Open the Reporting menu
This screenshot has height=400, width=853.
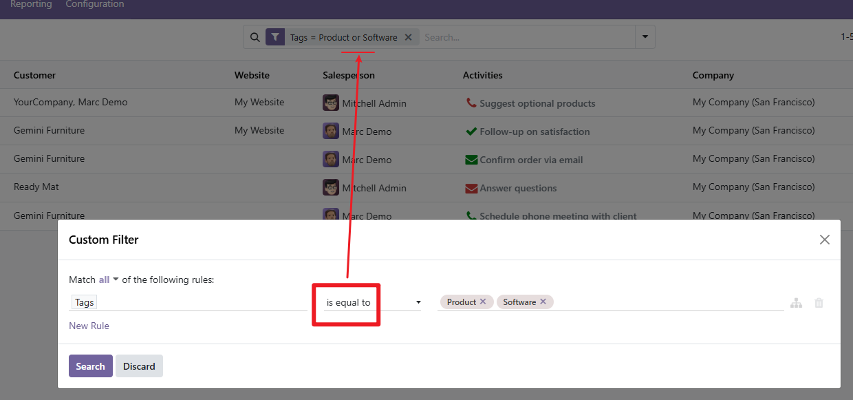pos(31,5)
